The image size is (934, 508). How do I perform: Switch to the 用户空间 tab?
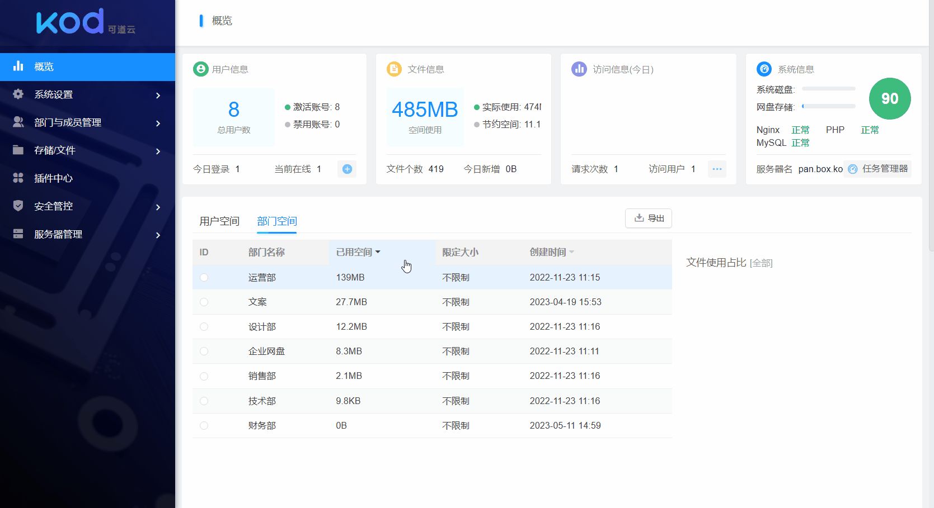click(x=219, y=221)
